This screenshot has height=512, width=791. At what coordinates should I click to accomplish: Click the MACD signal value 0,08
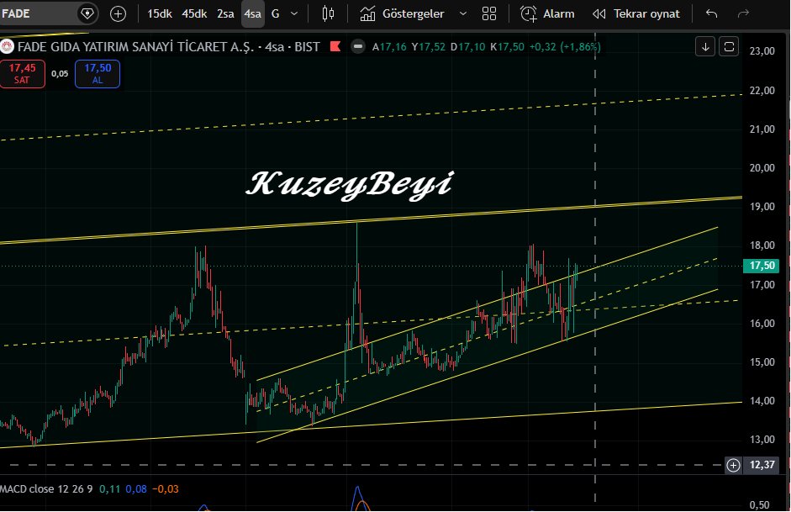(136, 489)
